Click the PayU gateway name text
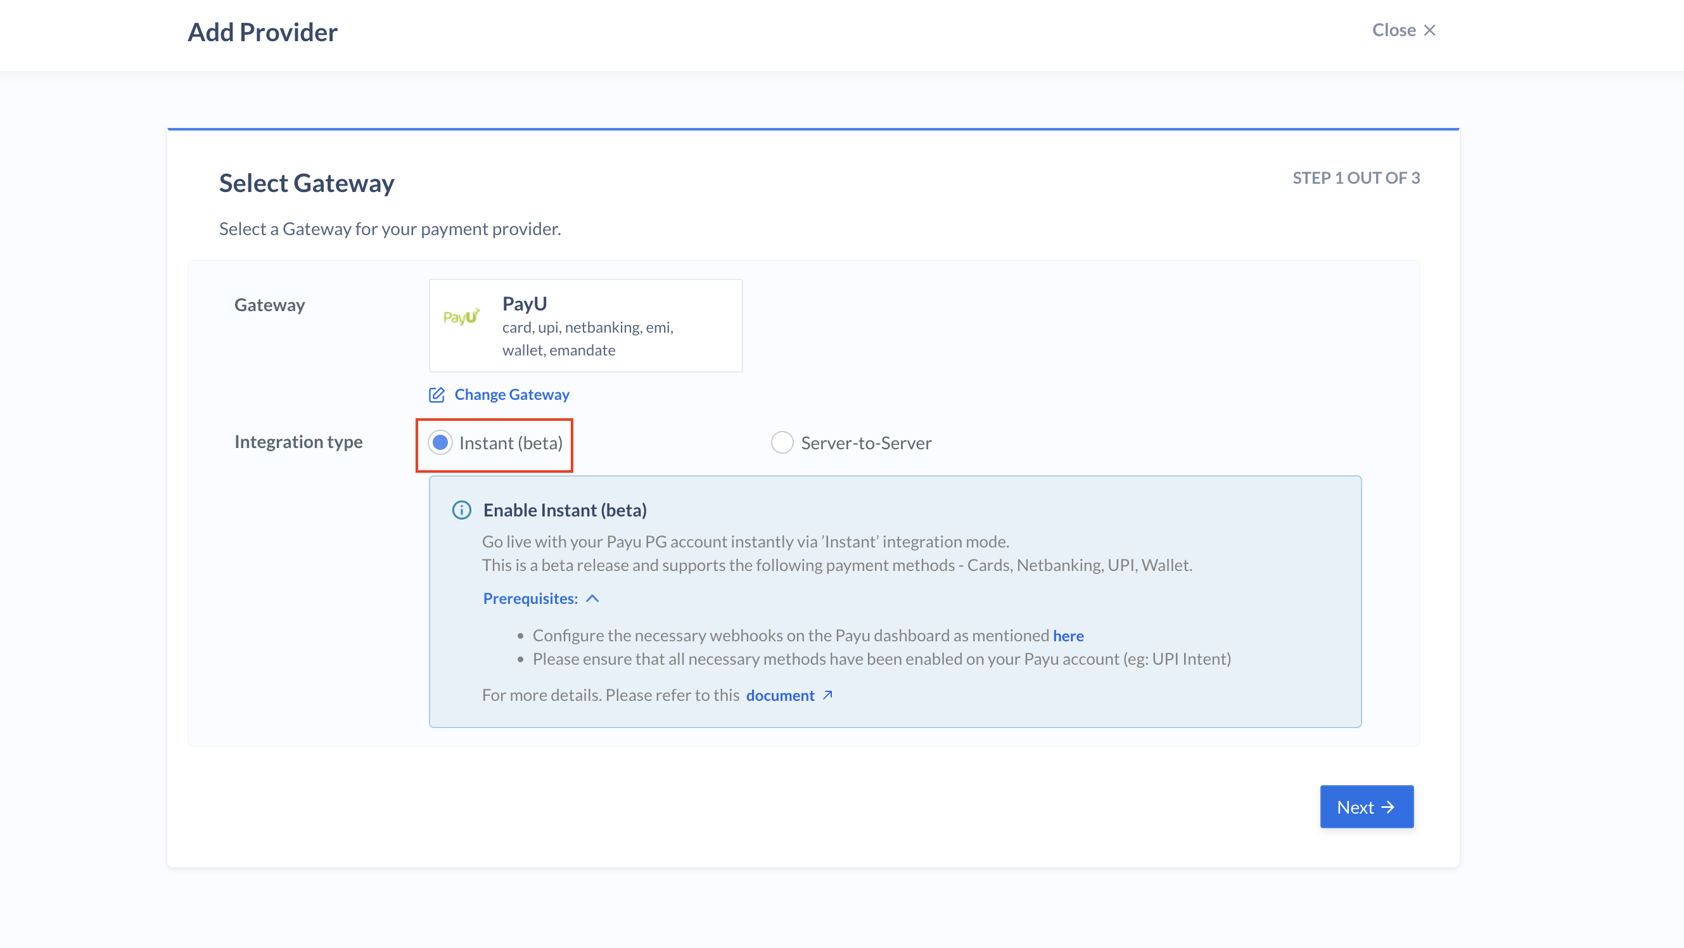The width and height of the screenshot is (1684, 948). pos(525,304)
